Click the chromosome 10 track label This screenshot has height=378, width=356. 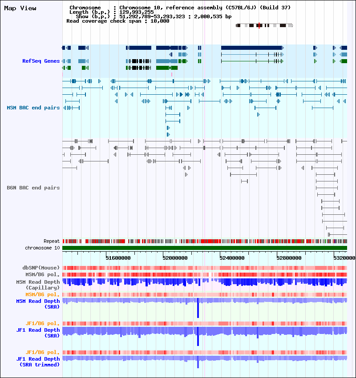coord(42,248)
